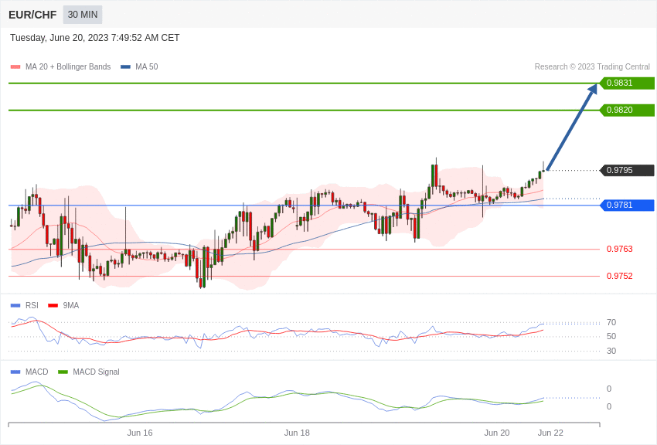Viewport: 657px width, 445px height.
Task: Click the red 0.9752 support label
Action: 620,276
